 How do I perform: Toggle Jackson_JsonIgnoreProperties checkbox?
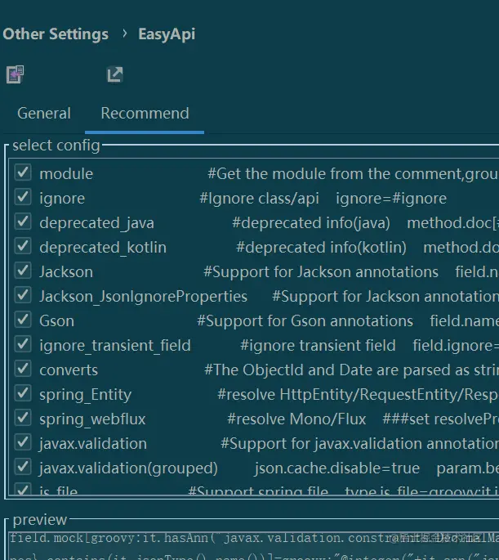coord(23,296)
